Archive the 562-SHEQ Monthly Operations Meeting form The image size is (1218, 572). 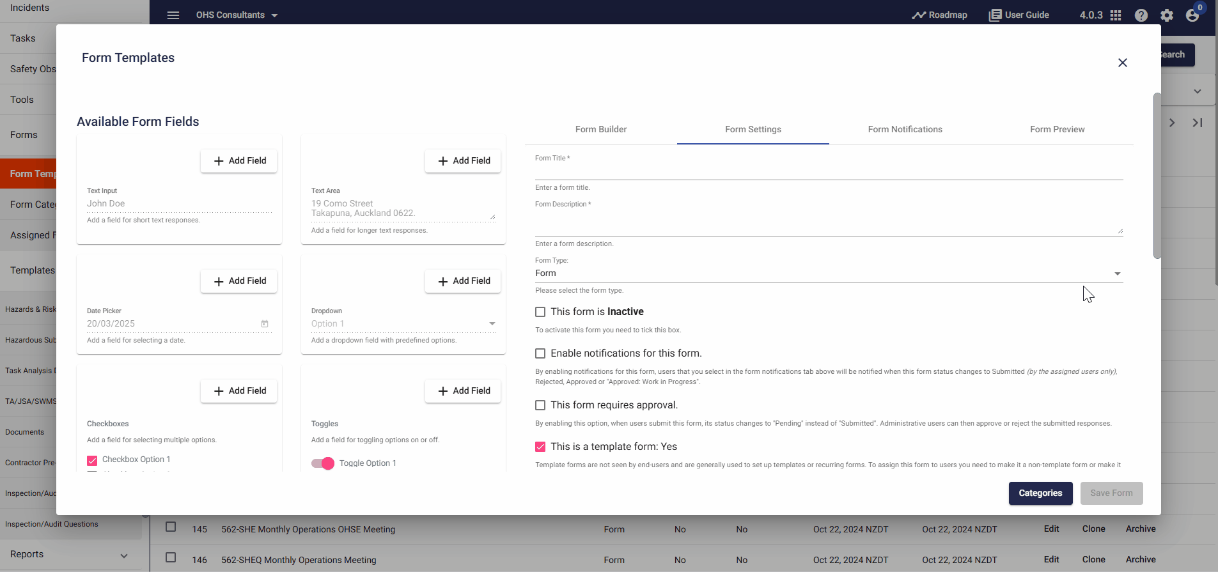pyautogui.click(x=1141, y=560)
